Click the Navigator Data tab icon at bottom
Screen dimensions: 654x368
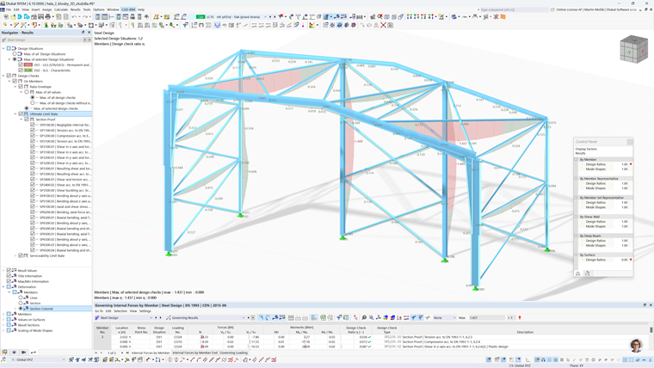point(4,353)
